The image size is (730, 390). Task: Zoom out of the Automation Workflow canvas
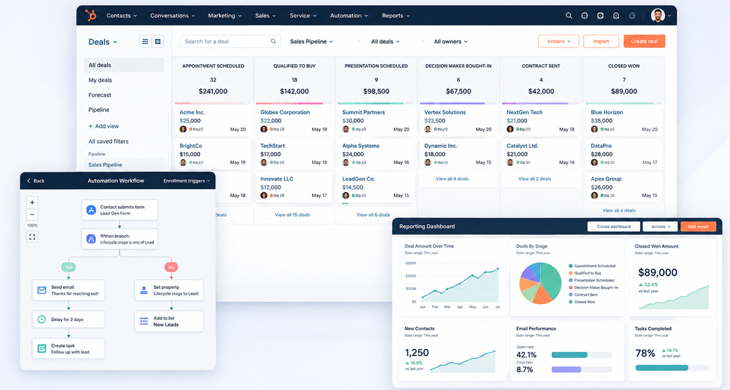tap(32, 215)
